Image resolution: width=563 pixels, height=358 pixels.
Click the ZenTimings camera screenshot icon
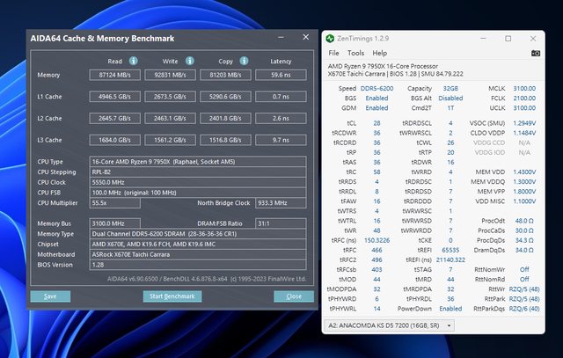pos(536,54)
